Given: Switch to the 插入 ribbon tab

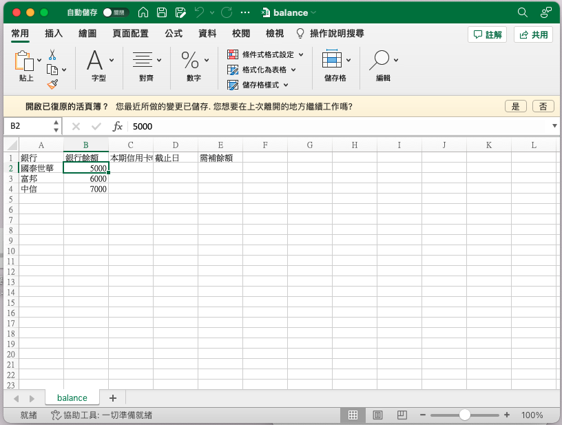Looking at the screenshot, I should pyautogui.click(x=54, y=33).
